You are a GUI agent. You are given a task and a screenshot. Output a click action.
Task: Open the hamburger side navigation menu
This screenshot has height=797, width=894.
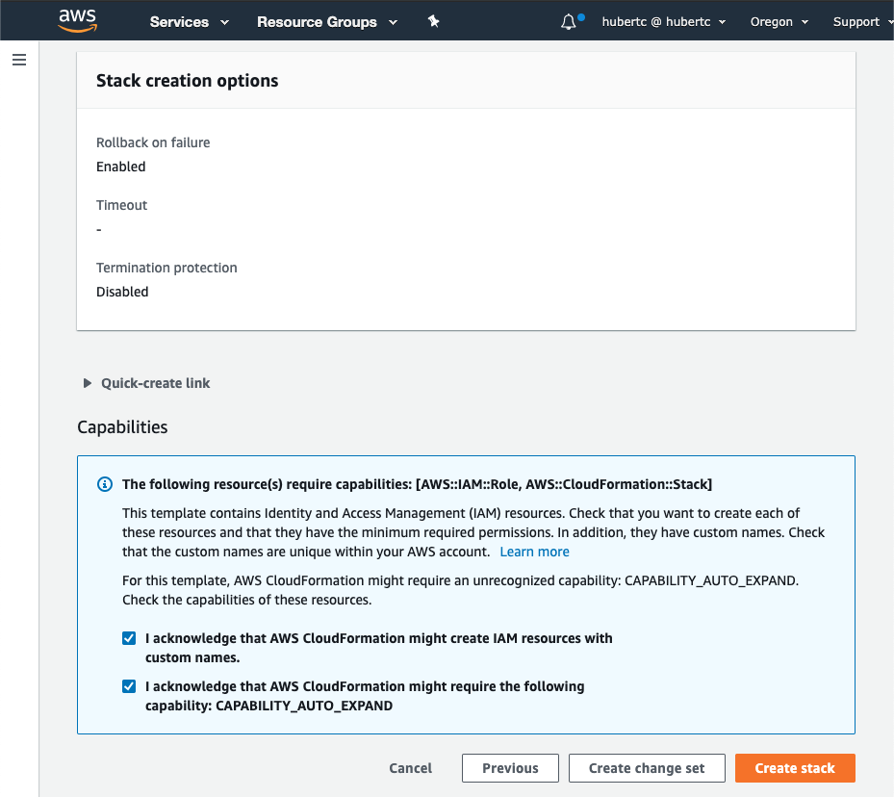click(19, 60)
